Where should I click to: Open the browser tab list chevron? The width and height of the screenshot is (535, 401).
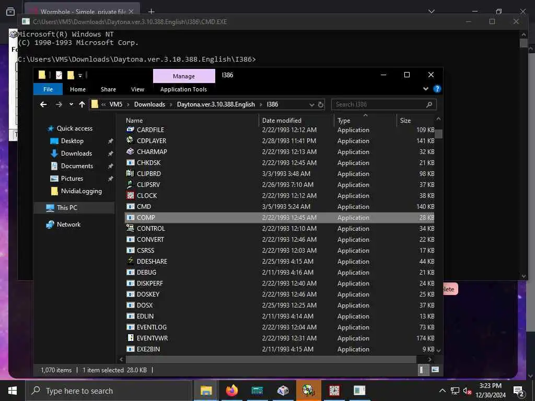[x=431, y=11]
